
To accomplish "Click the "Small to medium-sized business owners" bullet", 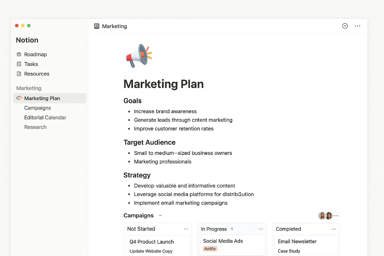I will click(183, 153).
